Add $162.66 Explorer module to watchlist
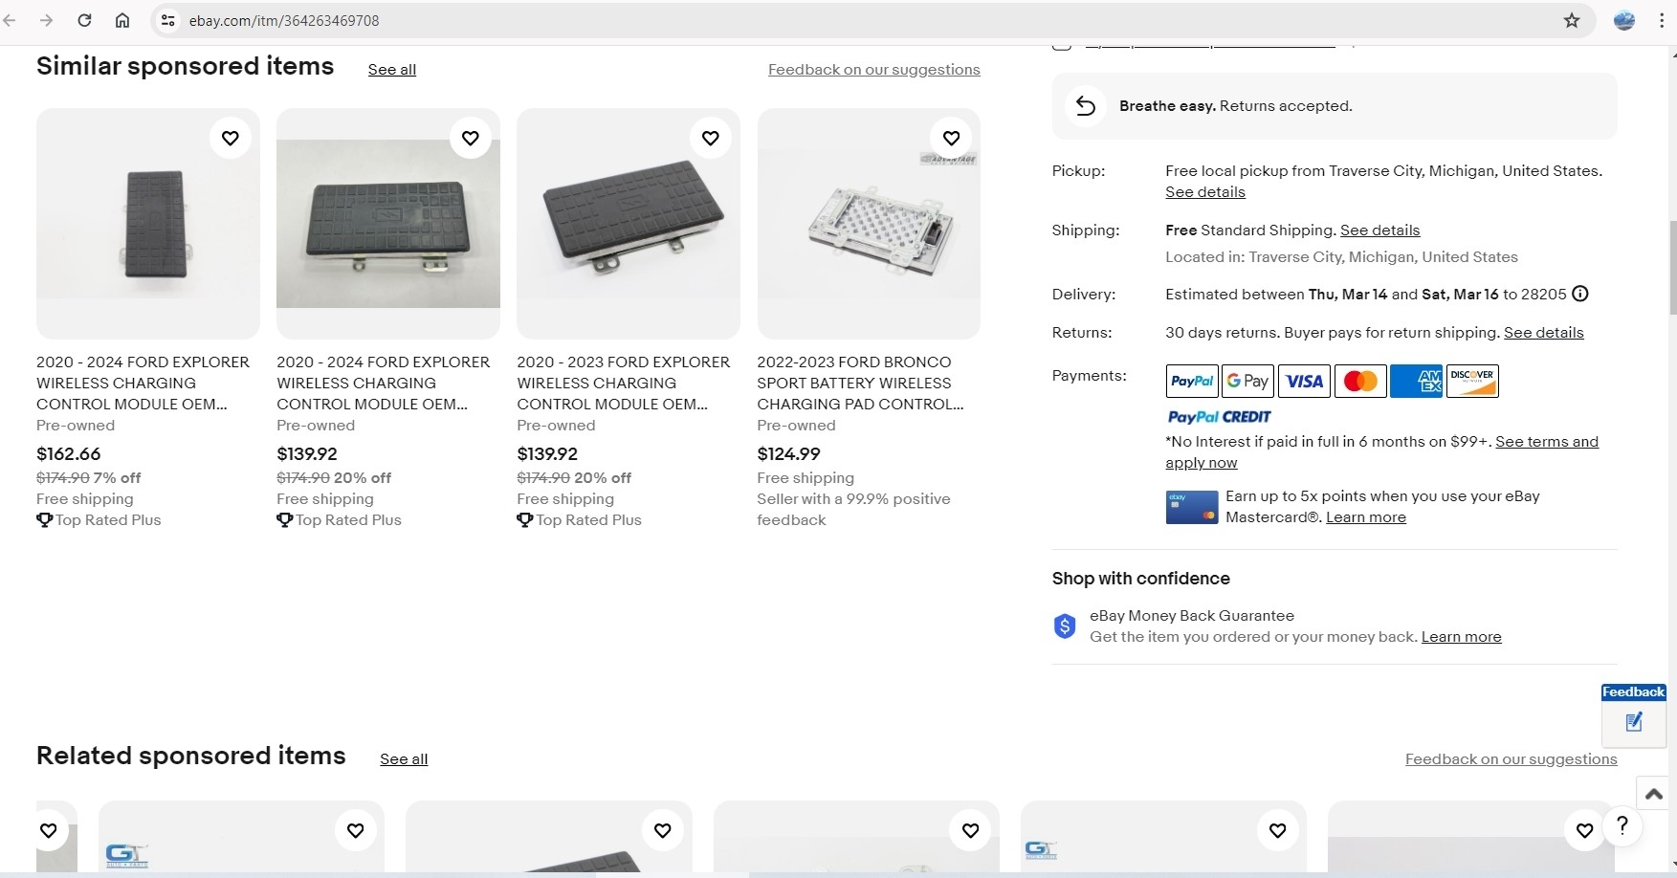Screen dimensions: 1677x878 231,139
